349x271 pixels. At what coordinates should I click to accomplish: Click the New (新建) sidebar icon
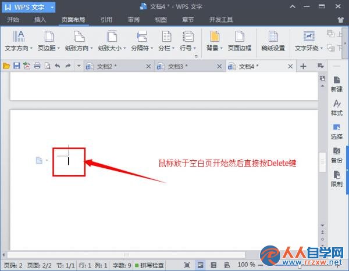337,84
